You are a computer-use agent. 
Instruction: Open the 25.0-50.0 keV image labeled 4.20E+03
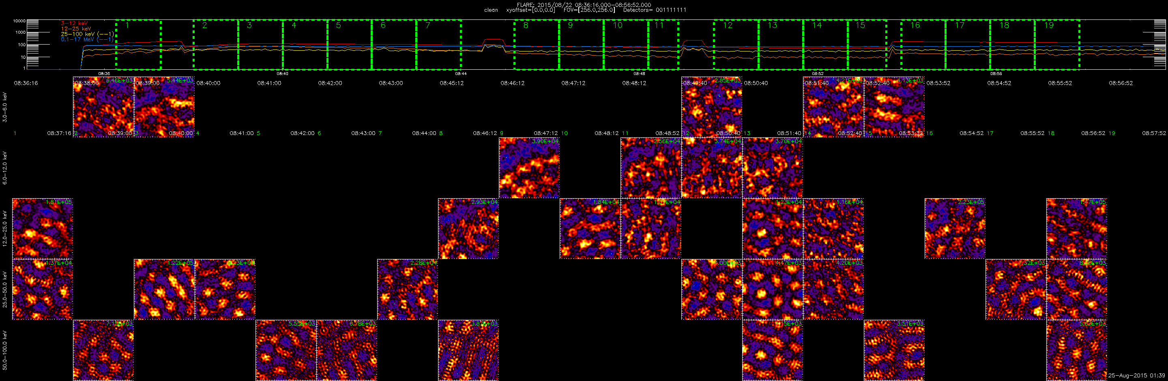(x=833, y=289)
